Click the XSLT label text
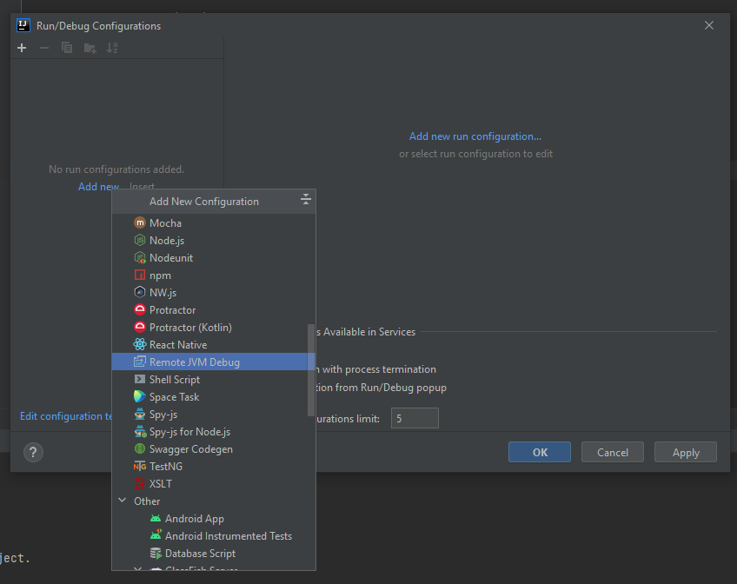 click(161, 483)
